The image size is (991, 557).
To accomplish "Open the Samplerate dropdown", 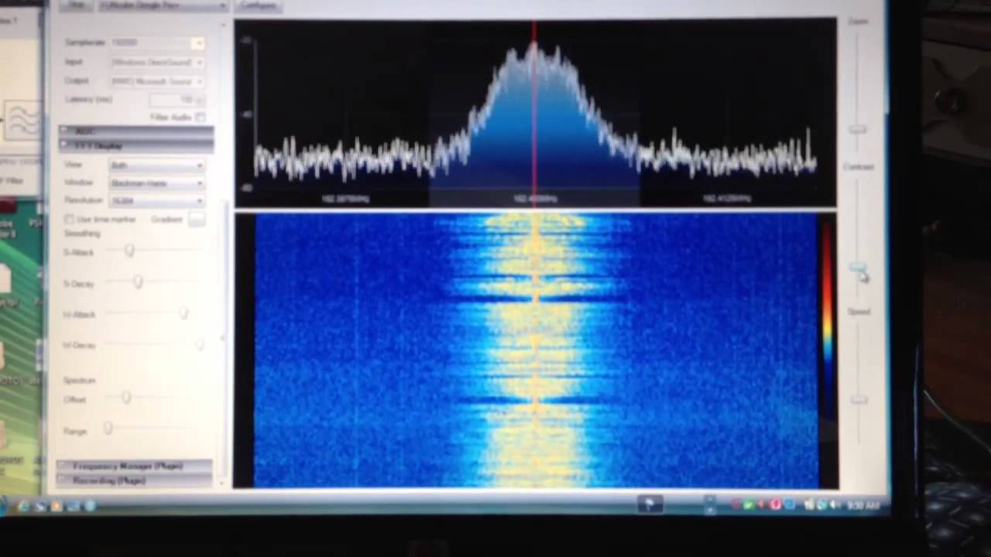I will click(157, 43).
